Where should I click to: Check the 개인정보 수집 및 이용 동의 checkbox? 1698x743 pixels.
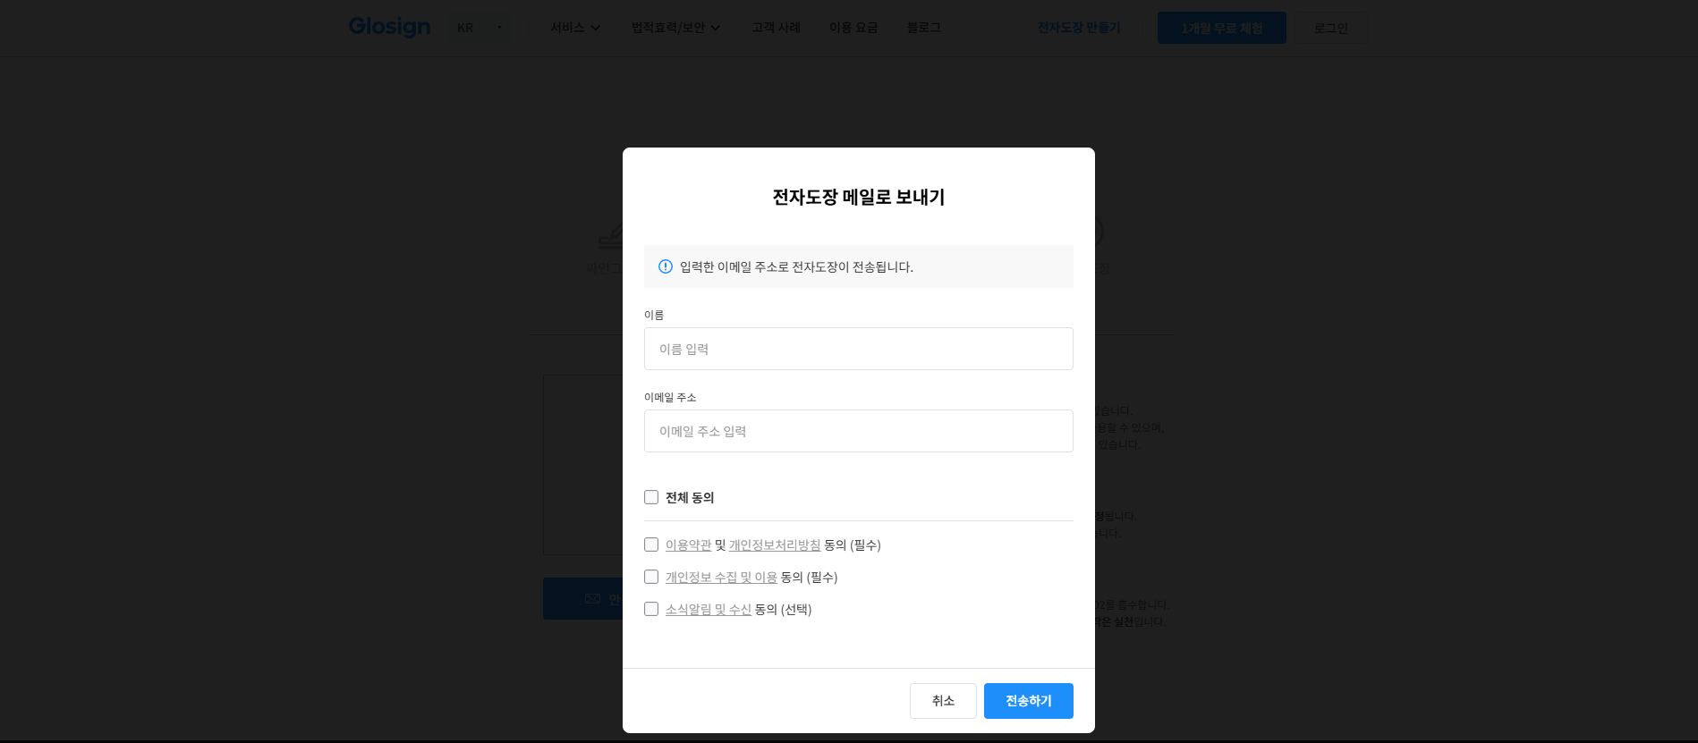click(x=651, y=577)
